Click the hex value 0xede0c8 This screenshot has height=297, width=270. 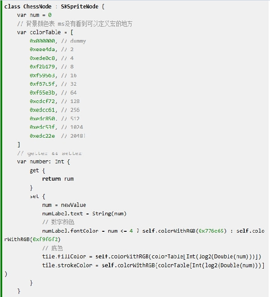click(x=42, y=58)
